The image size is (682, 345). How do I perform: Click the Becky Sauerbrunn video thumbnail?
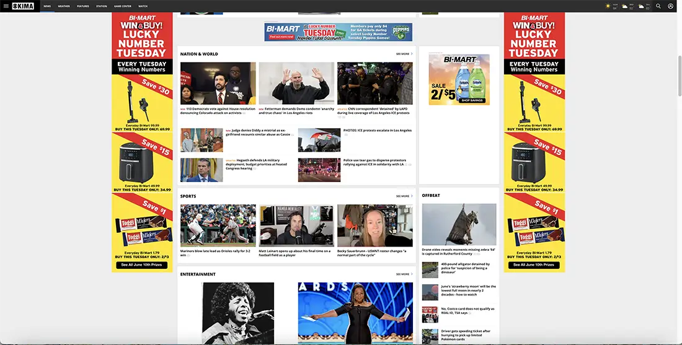tap(375, 225)
